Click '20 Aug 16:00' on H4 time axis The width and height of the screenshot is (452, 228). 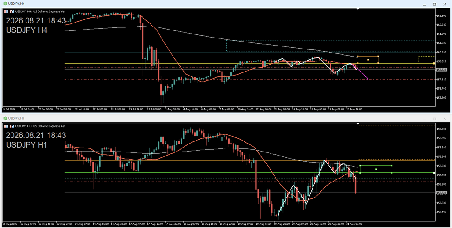355,110
